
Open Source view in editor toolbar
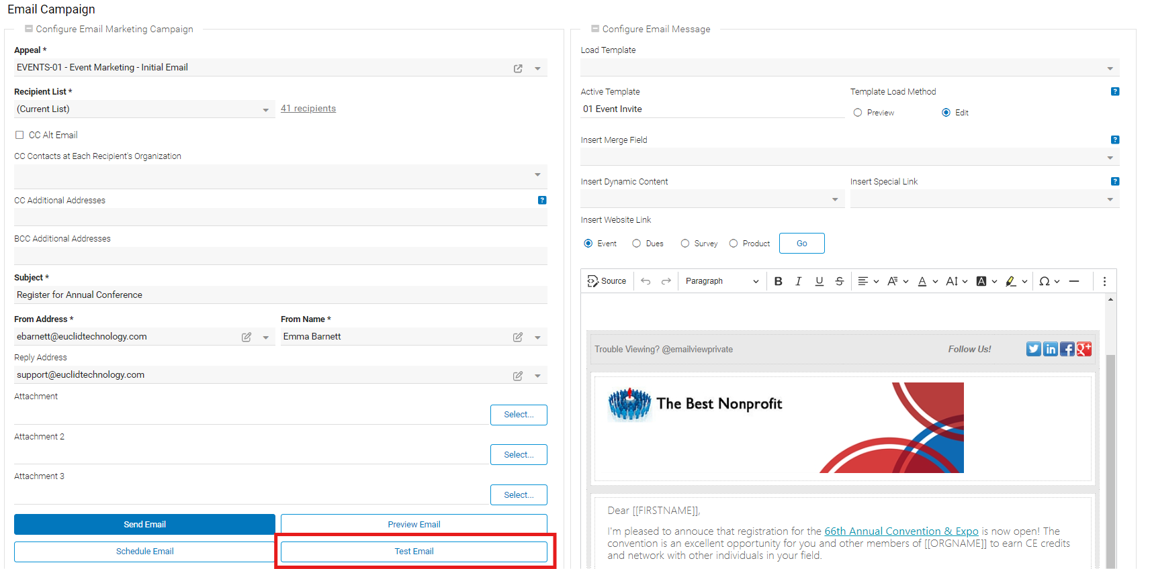tap(607, 281)
